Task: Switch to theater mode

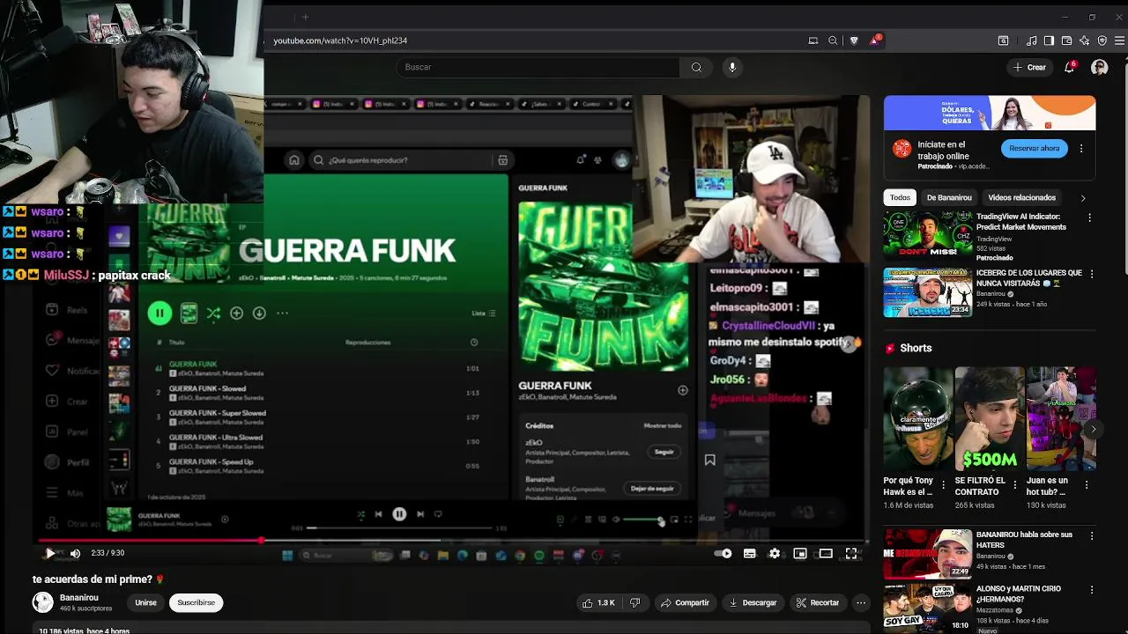Action: [x=826, y=553]
